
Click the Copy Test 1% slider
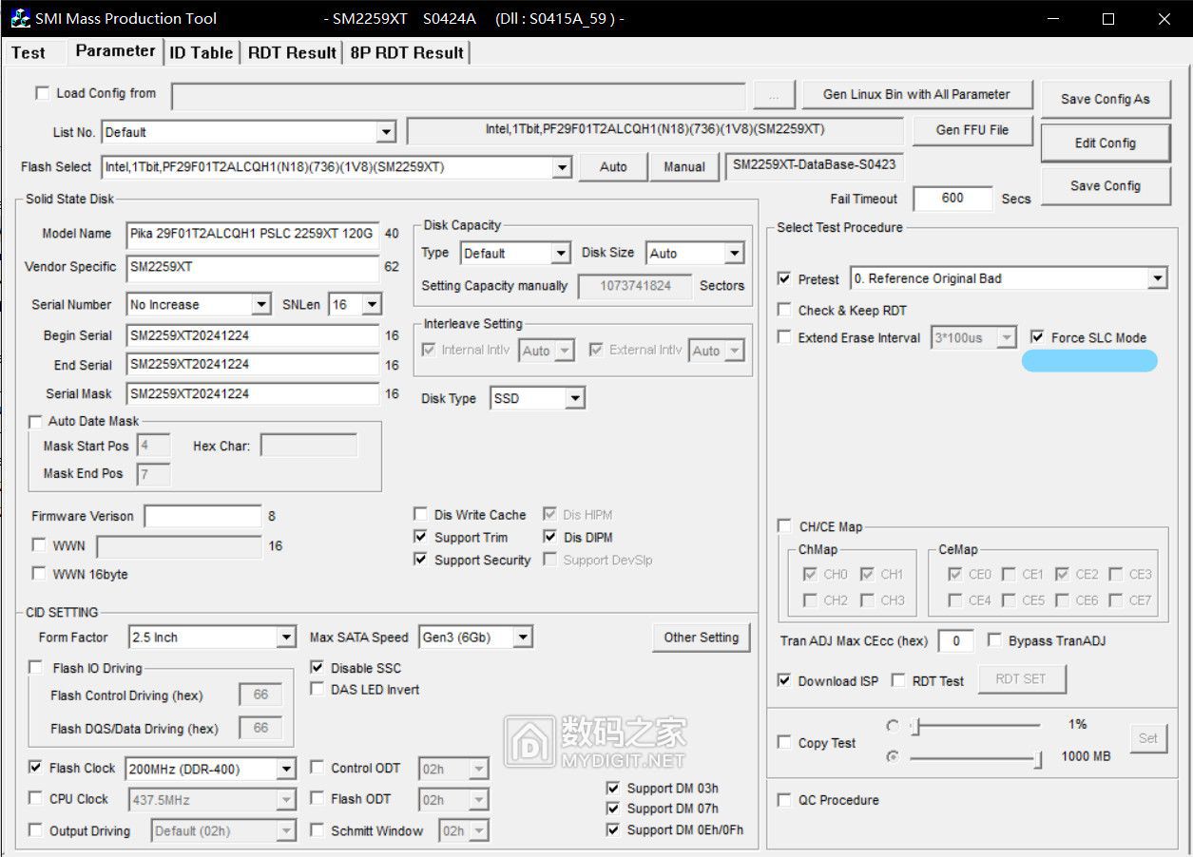(975, 727)
